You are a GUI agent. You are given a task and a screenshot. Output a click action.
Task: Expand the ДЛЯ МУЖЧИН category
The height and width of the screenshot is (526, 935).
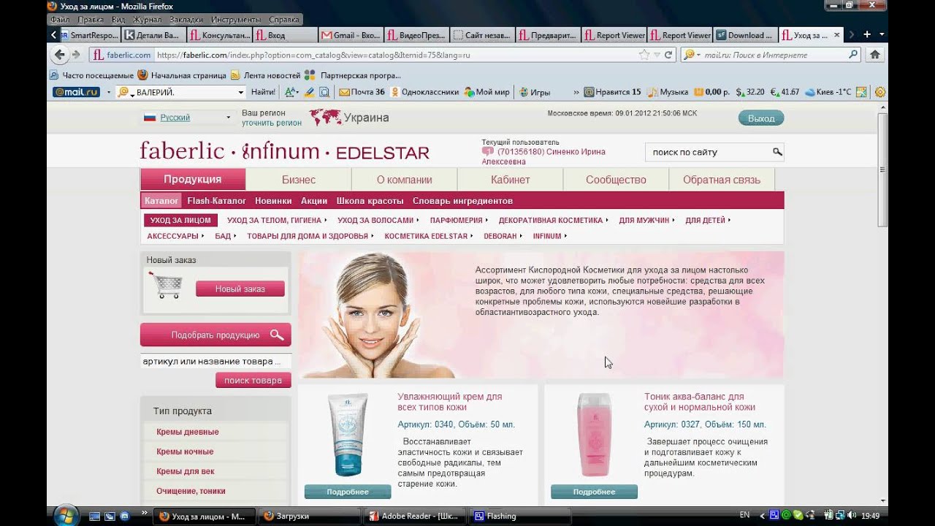tap(647, 220)
